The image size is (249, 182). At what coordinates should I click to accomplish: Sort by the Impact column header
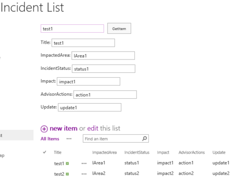click(x=163, y=152)
